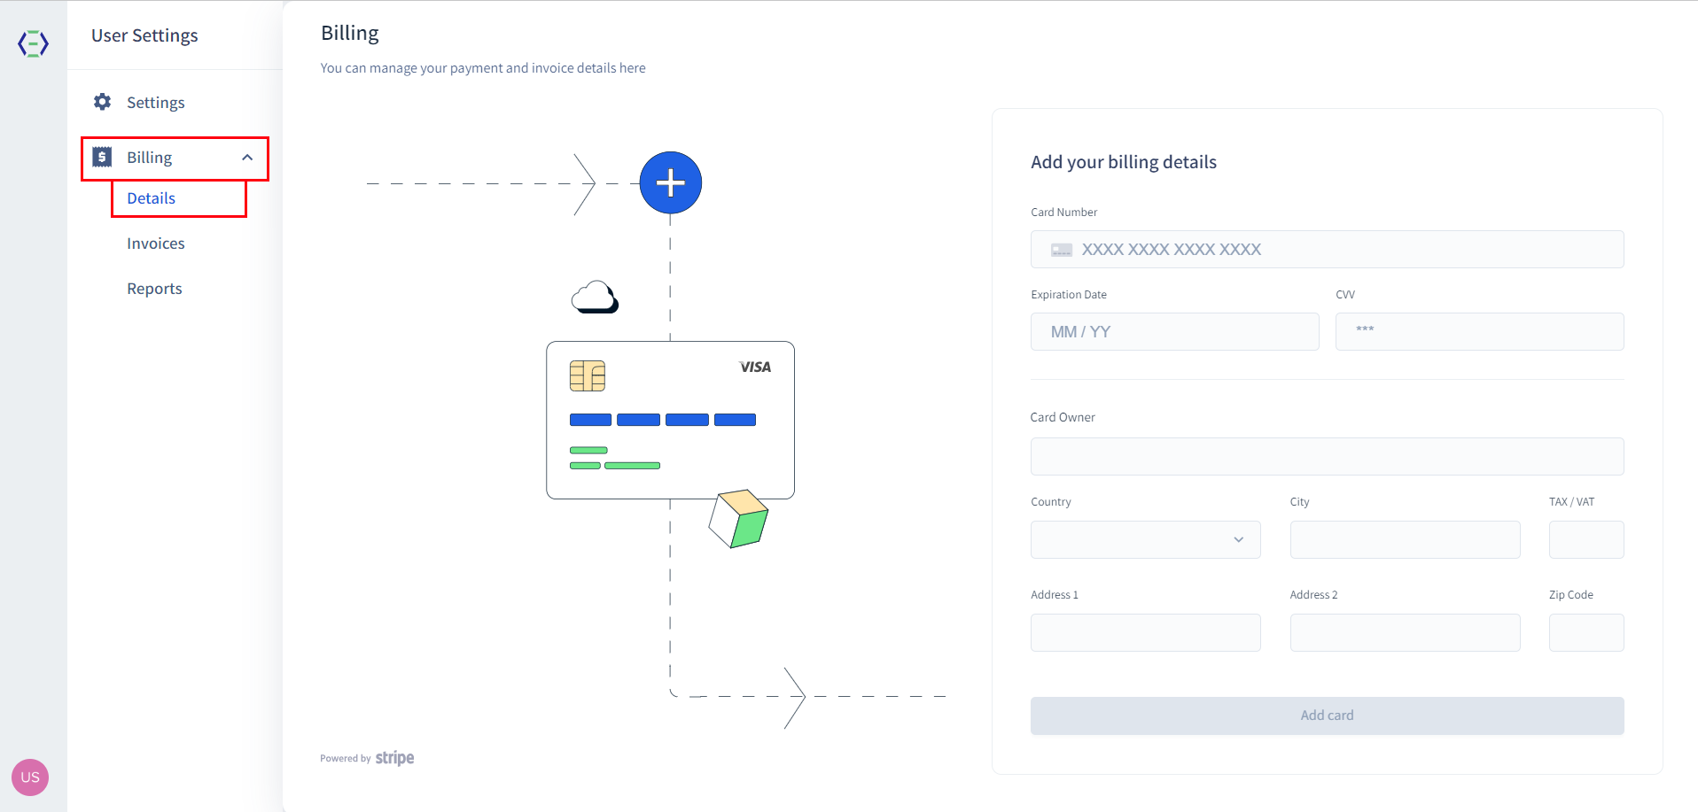Go to the Invoices page
Viewport: 1698px width, 812px height.
point(156,244)
